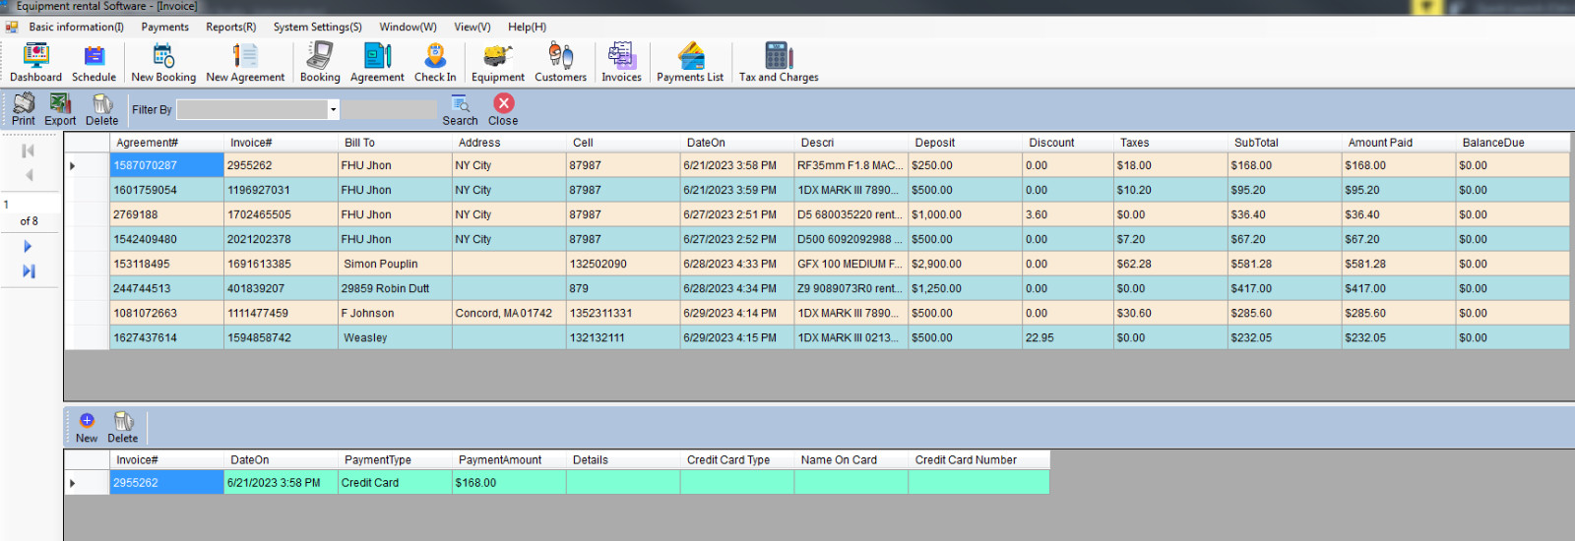Sort by SubTotal column header
The image size is (1575, 541).
click(1285, 143)
